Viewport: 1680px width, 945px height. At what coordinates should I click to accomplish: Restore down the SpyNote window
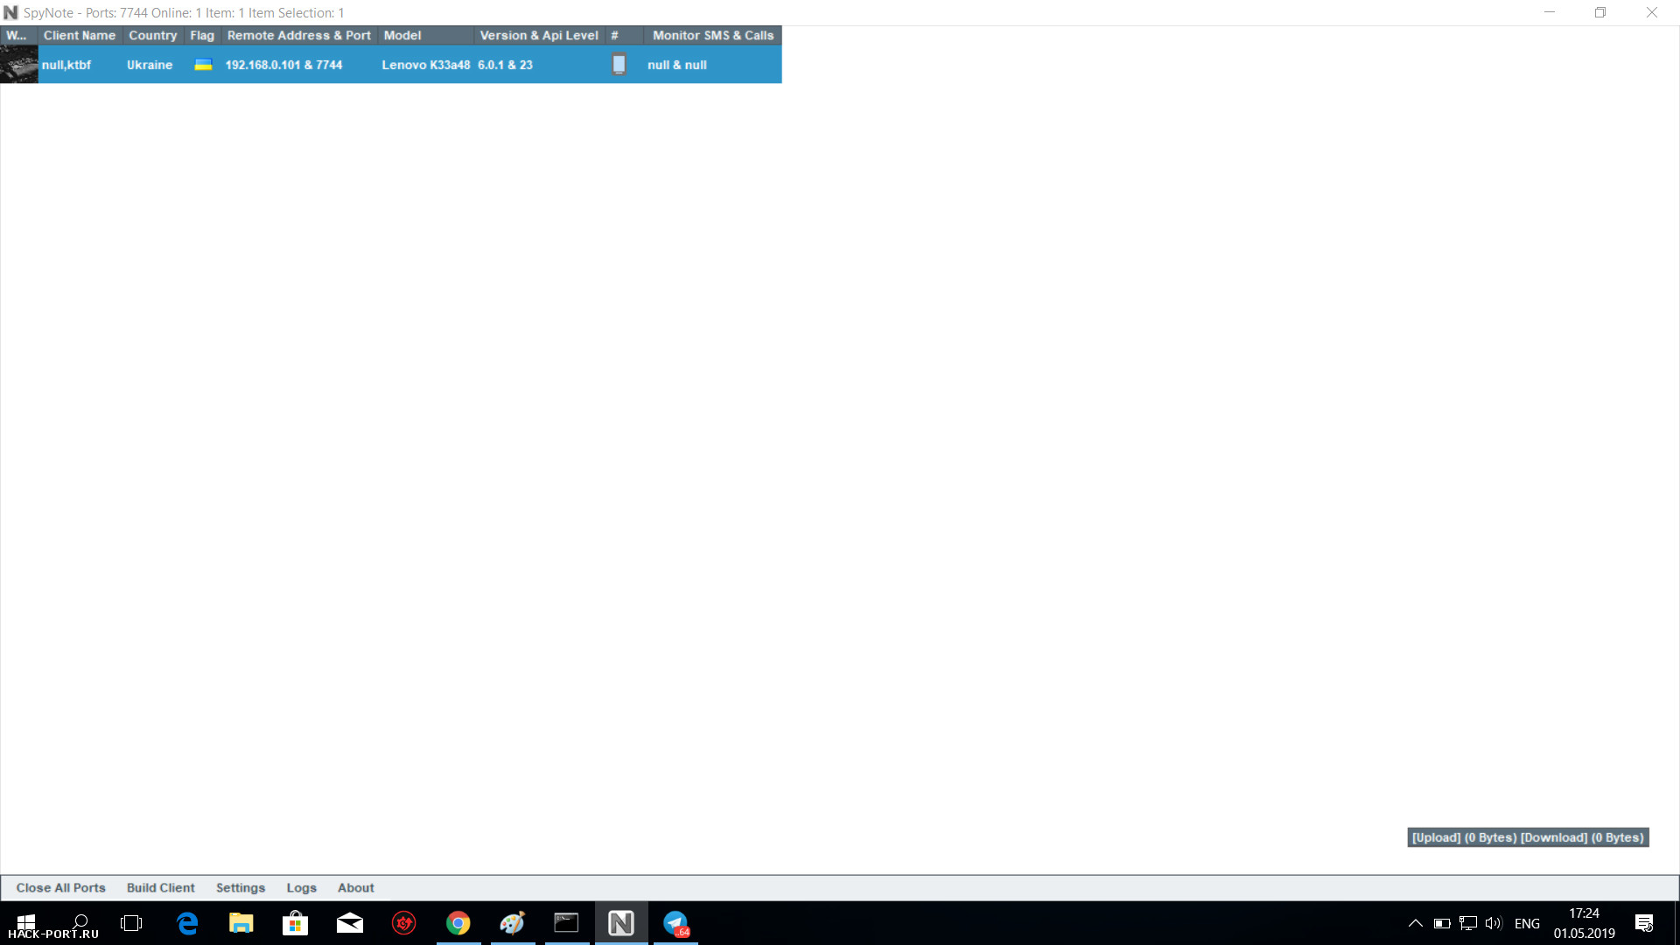tap(1600, 12)
